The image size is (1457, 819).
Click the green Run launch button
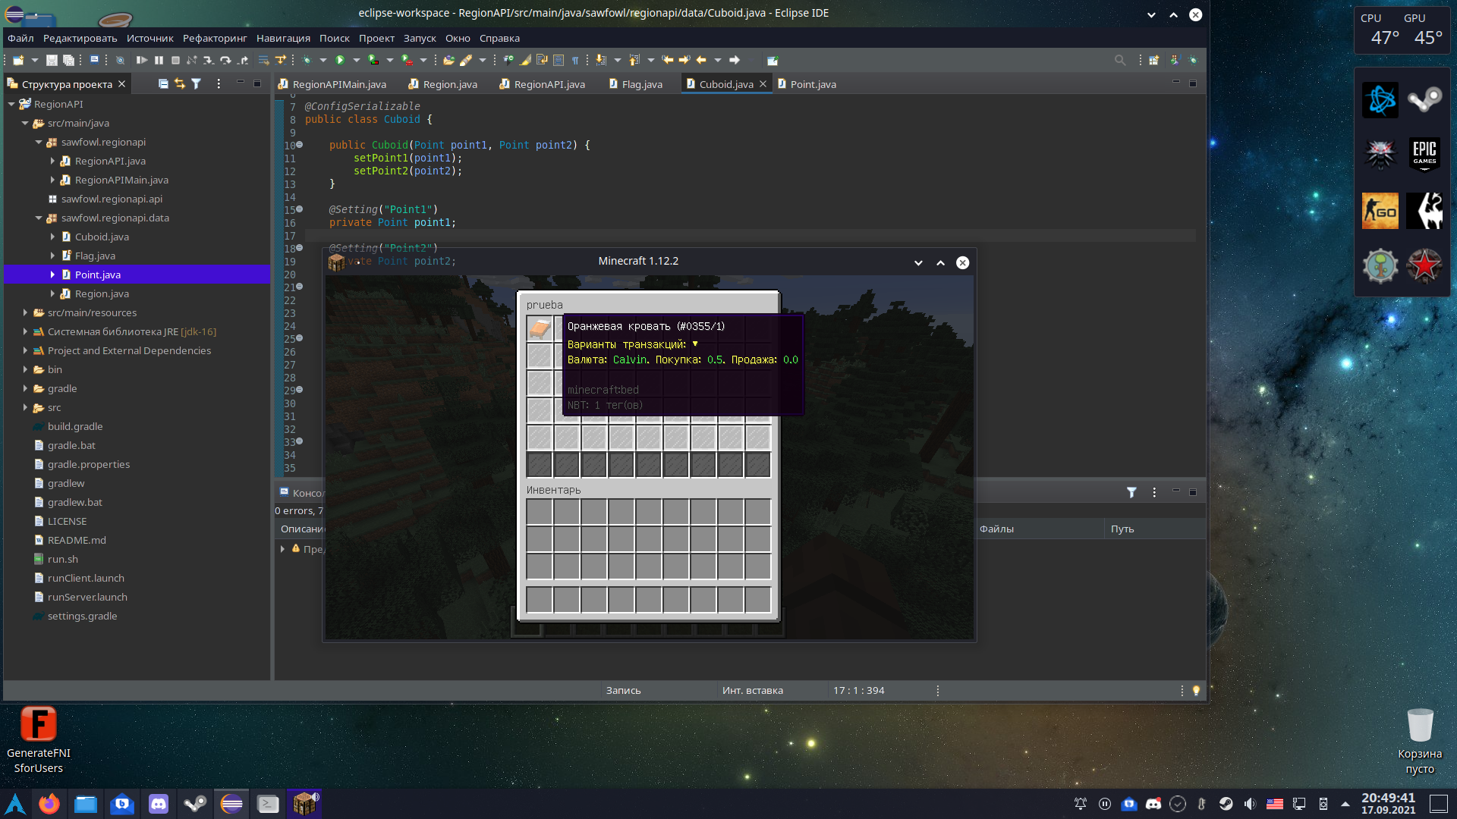click(x=340, y=60)
